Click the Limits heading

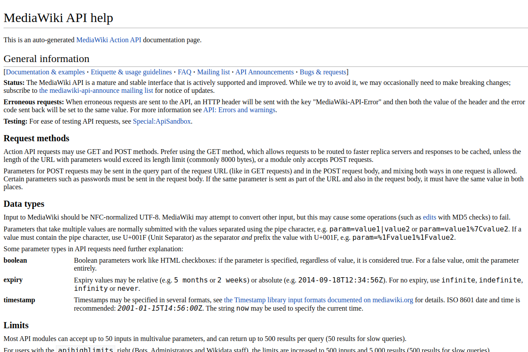(16, 325)
